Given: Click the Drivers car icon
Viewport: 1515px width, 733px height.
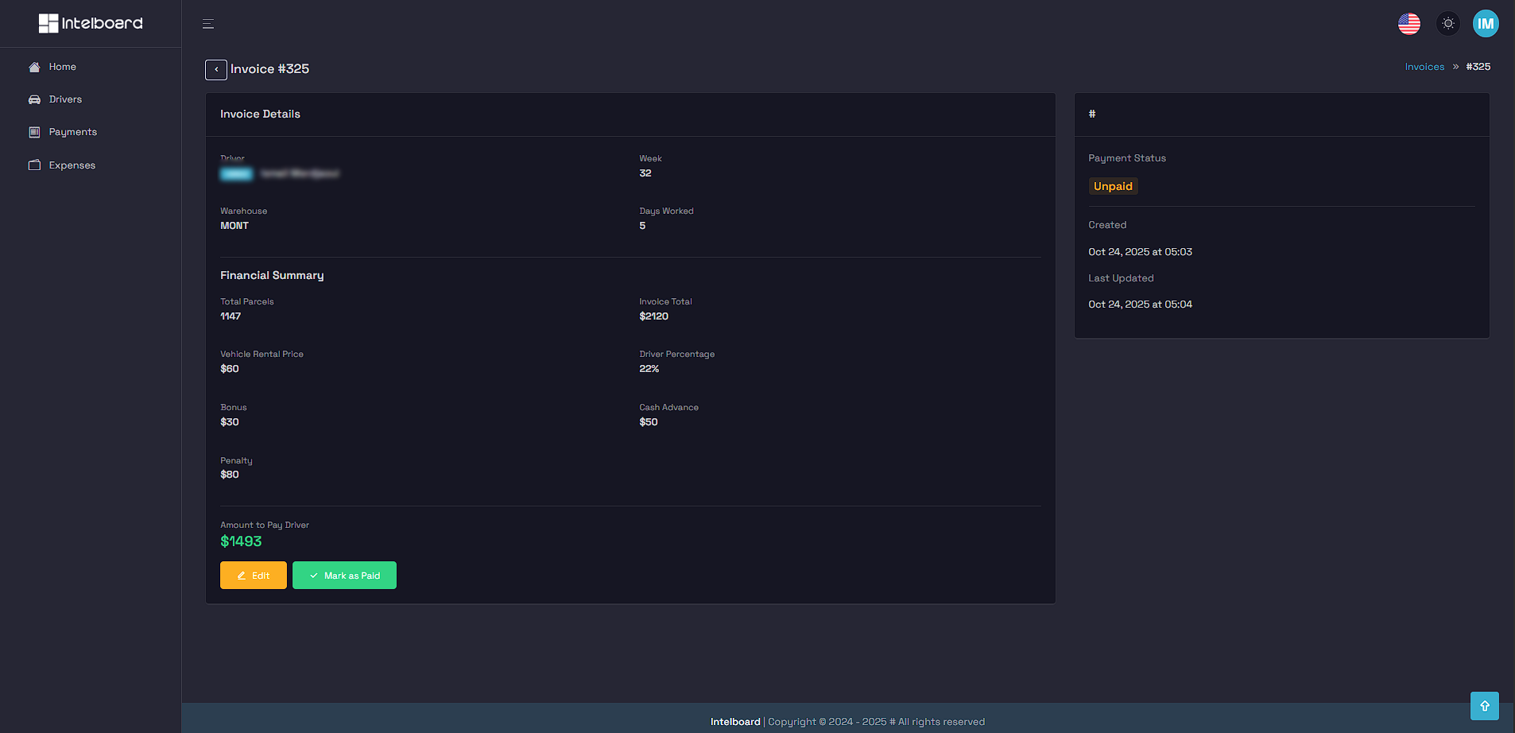Looking at the screenshot, I should point(34,99).
